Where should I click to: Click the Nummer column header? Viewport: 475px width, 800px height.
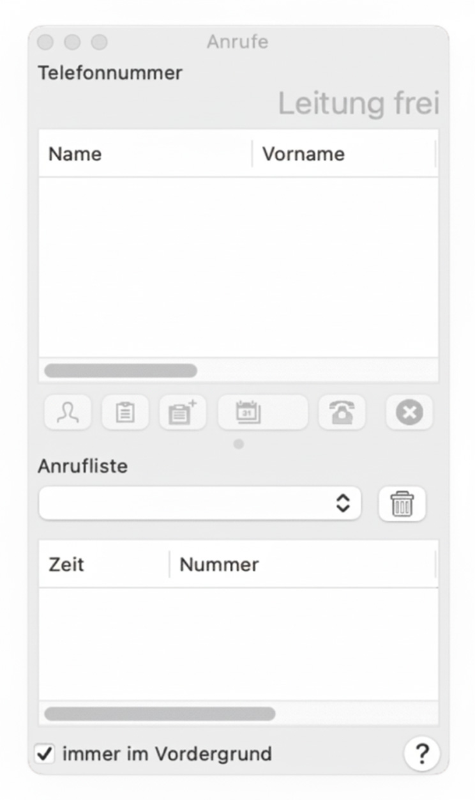point(300,564)
